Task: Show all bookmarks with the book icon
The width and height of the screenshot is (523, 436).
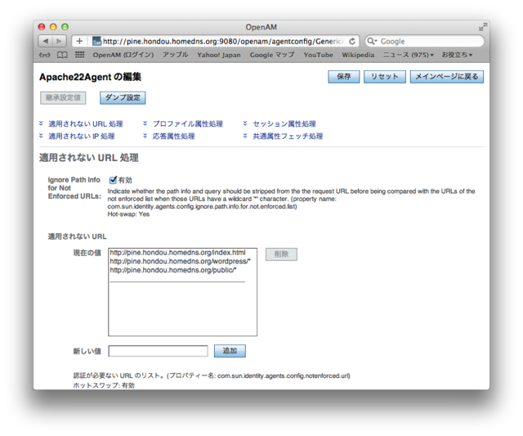Action: (61, 55)
